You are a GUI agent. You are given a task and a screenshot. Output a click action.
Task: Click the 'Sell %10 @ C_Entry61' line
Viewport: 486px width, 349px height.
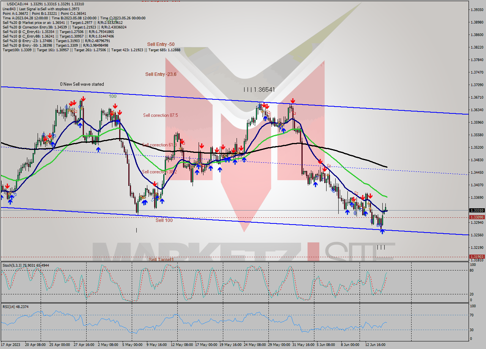(58, 31)
